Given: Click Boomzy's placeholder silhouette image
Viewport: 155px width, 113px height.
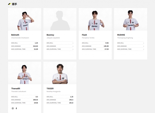Looking at the screenshot, I should (x=60, y=19).
